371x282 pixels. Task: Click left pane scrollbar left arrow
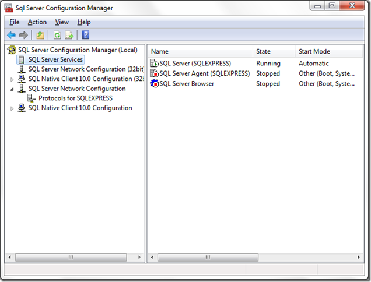click(x=10, y=257)
